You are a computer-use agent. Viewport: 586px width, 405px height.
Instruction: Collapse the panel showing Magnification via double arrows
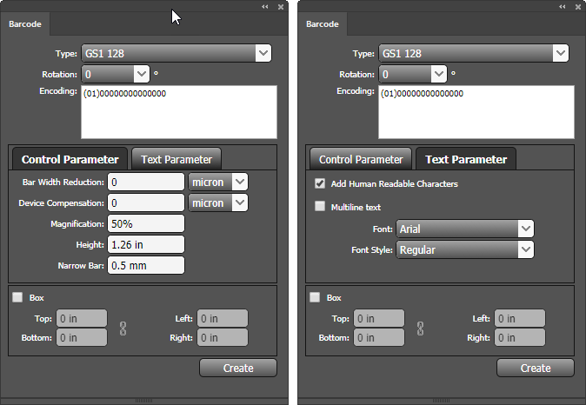265,6
